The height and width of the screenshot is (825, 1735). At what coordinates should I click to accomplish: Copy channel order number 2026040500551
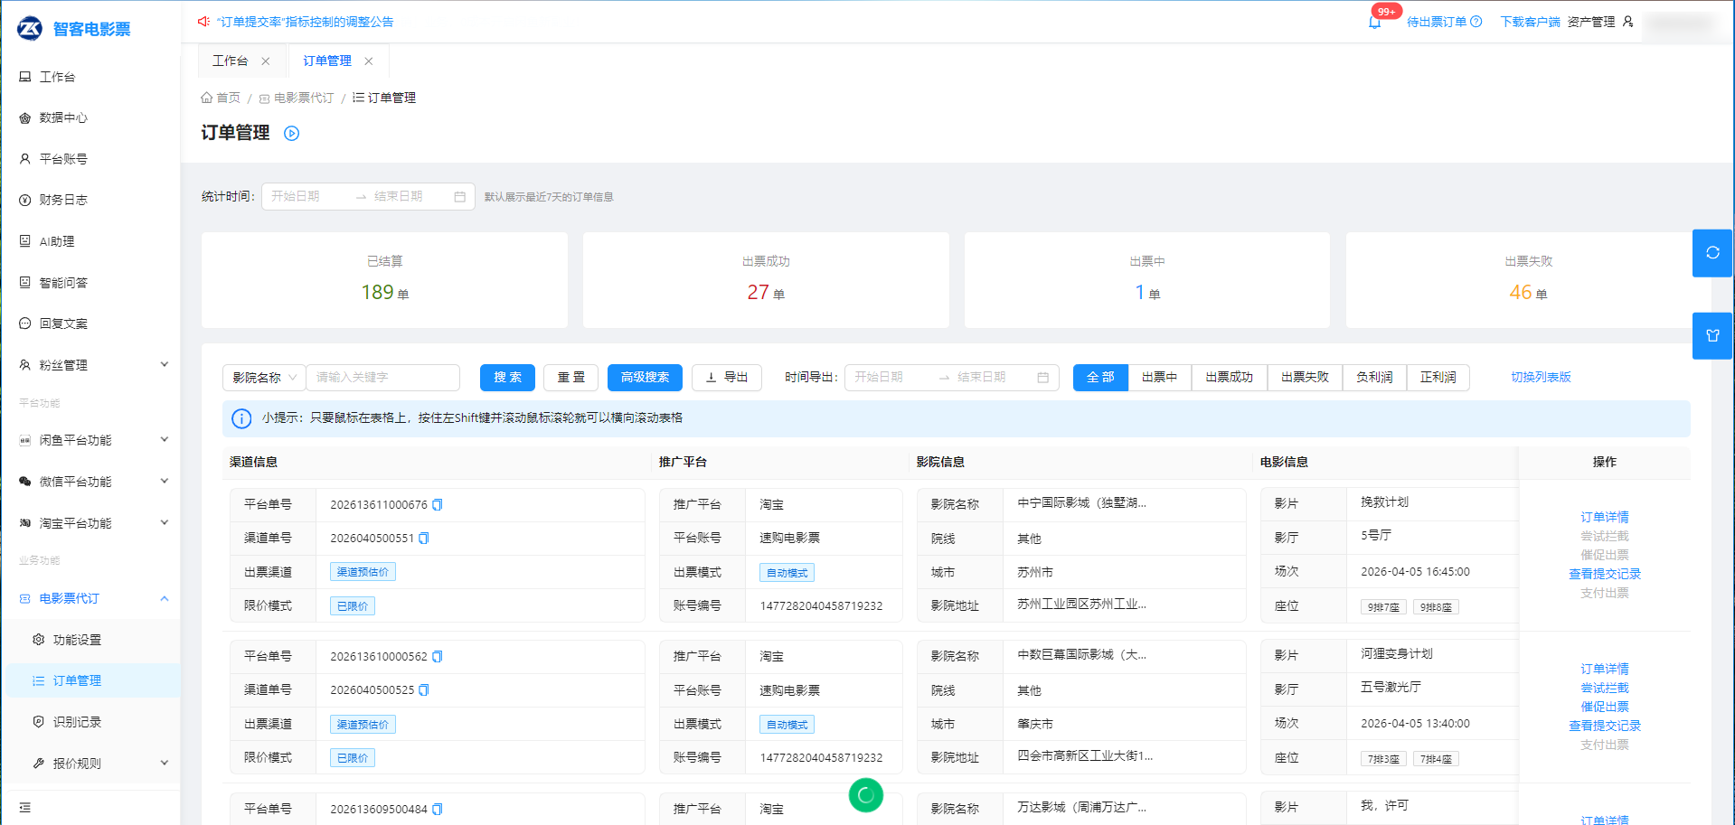point(424,539)
